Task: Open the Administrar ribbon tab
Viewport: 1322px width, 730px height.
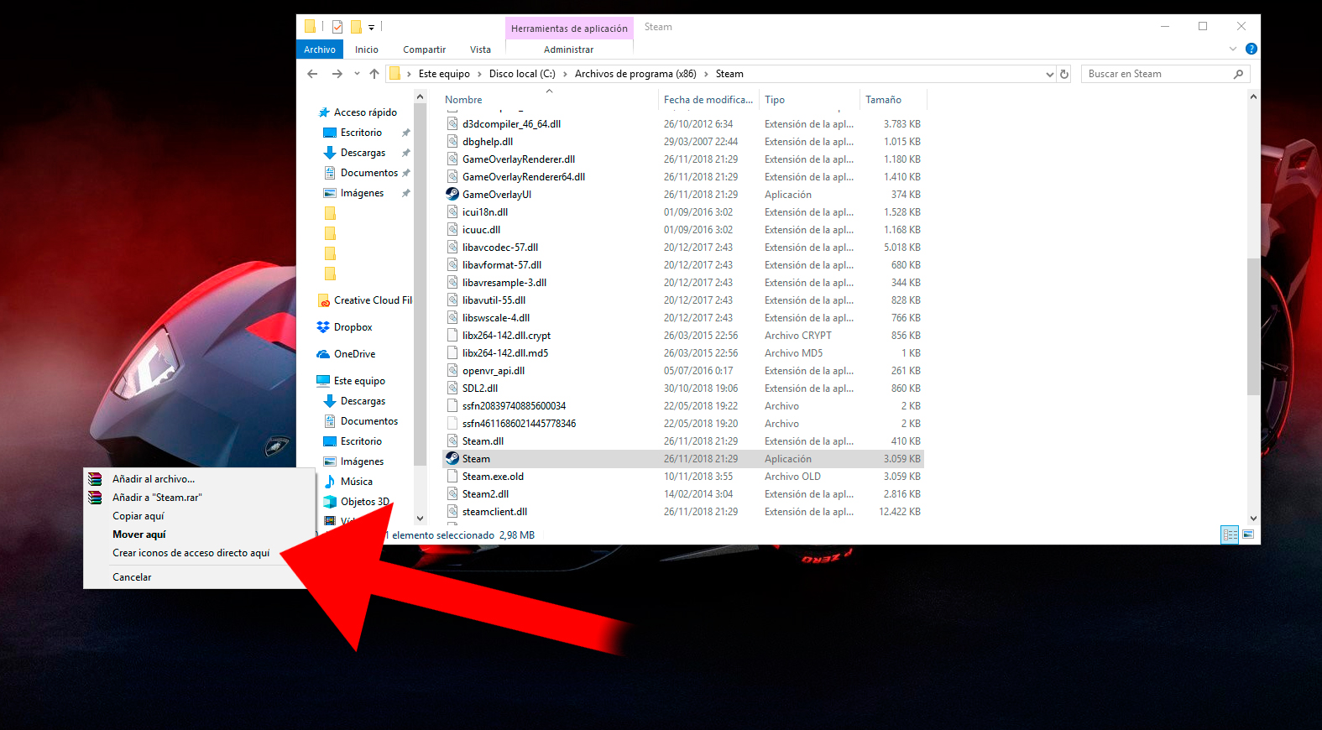Action: 568,50
